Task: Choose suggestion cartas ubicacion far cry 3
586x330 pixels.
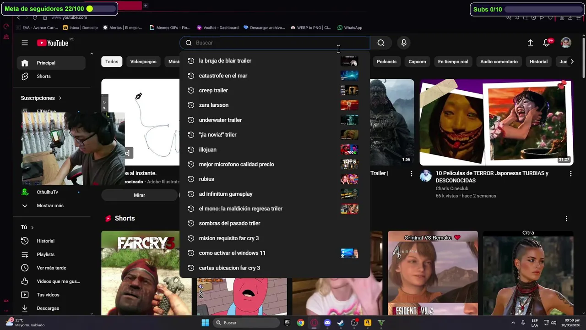Action: click(x=275, y=268)
